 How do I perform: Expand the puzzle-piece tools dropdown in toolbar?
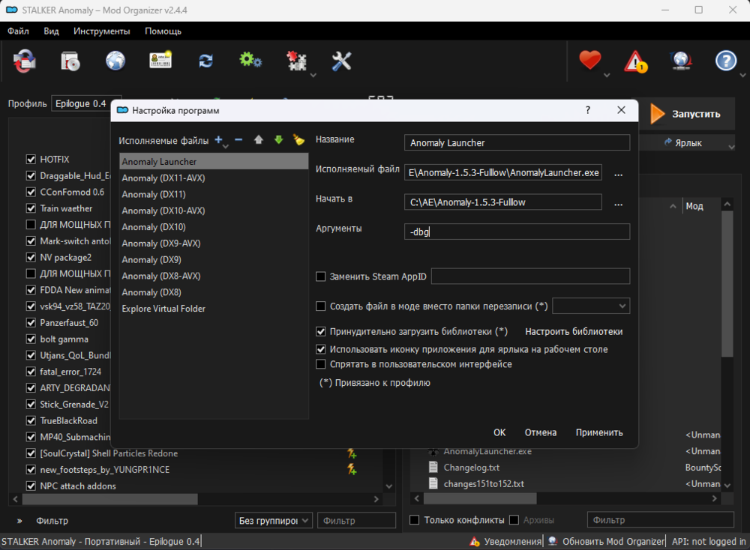coord(313,75)
